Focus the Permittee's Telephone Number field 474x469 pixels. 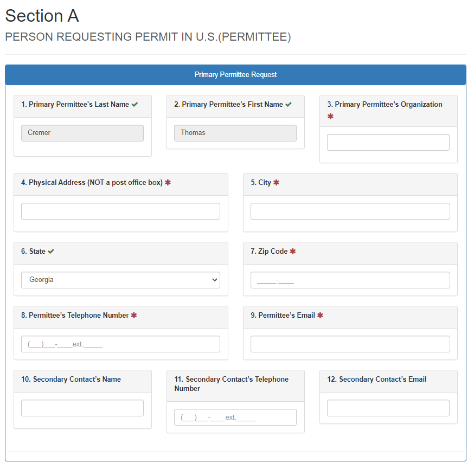(x=120, y=344)
